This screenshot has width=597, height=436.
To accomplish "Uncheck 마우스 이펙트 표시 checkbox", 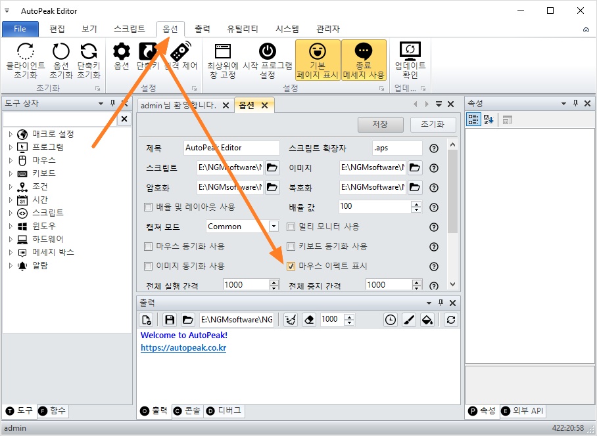I will tap(291, 267).
